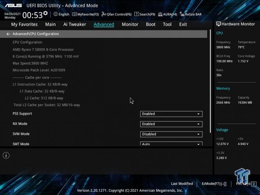Click the Voltage section heading

point(222,130)
